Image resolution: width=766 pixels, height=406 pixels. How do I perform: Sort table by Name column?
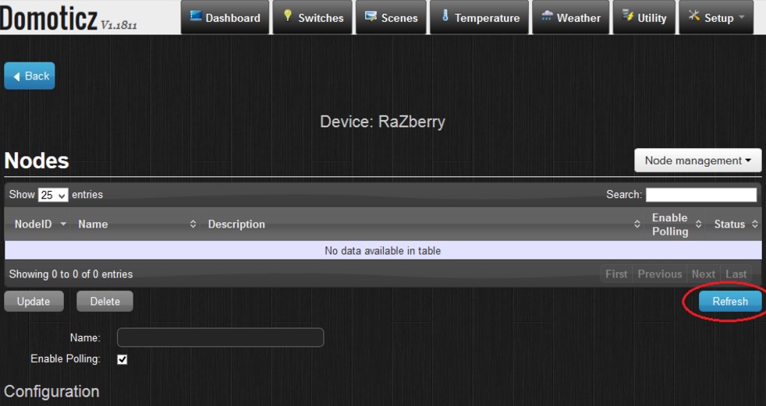tap(137, 224)
